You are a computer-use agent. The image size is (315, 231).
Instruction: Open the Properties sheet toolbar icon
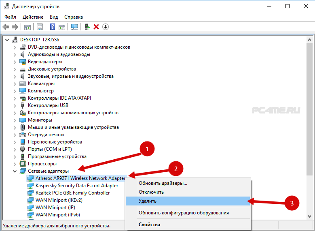(x=40, y=27)
